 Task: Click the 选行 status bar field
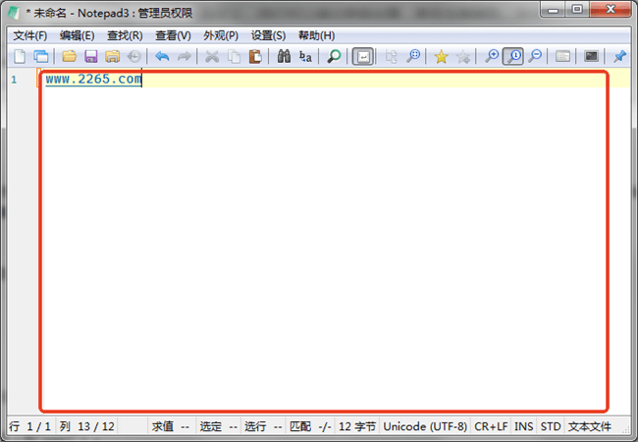263,426
